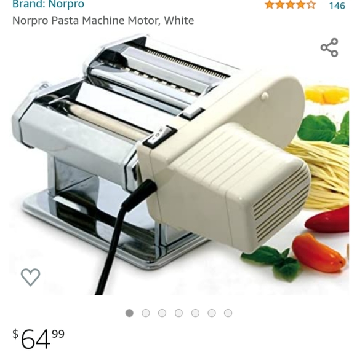Click the 99 cents superscript in price

(x=58, y=334)
